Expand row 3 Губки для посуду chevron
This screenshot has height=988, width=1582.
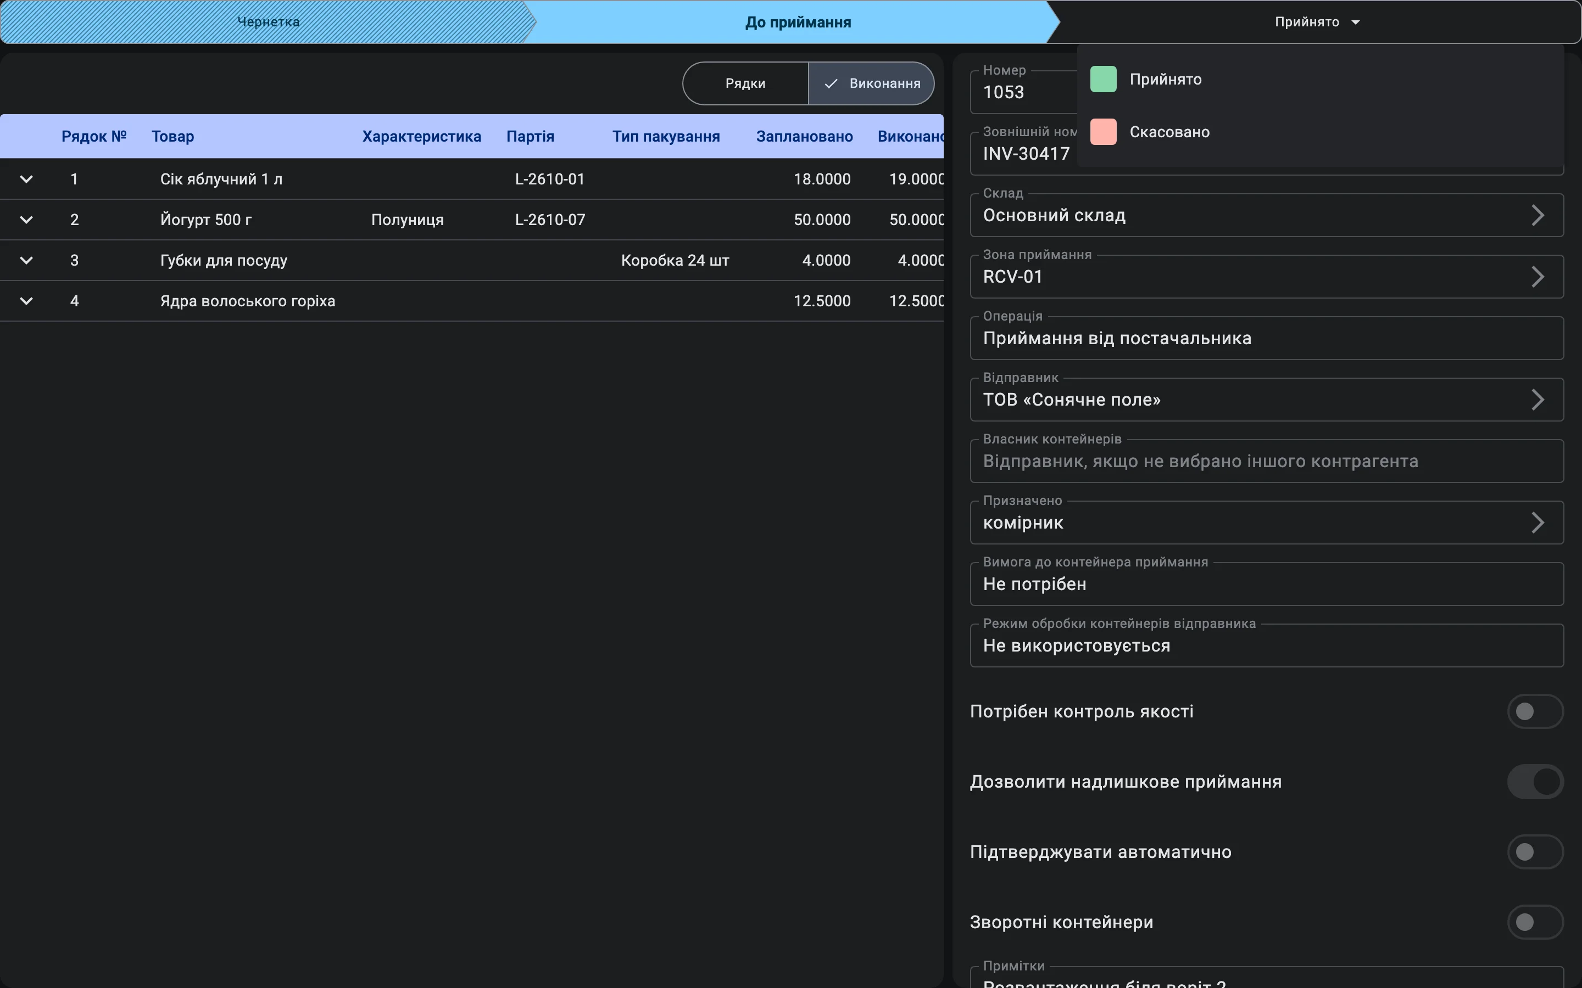tap(26, 260)
